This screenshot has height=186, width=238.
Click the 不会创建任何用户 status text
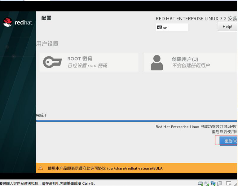(191, 65)
